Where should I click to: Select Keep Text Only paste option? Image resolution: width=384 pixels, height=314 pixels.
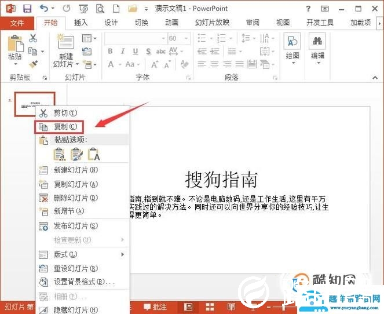[x=94, y=154]
